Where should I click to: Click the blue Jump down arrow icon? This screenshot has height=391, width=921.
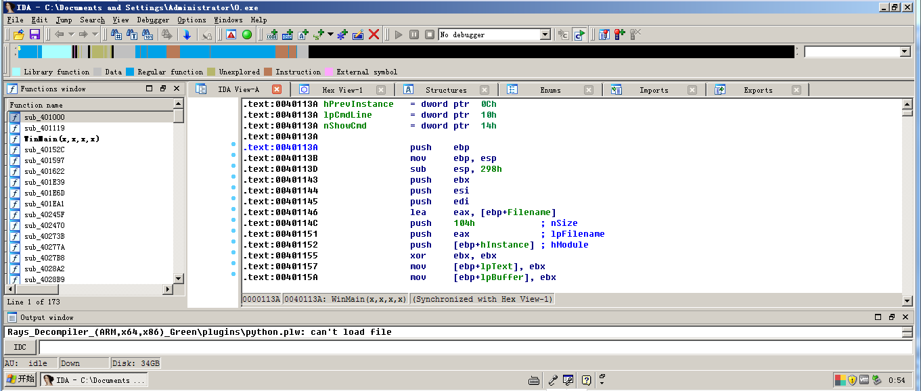point(187,34)
